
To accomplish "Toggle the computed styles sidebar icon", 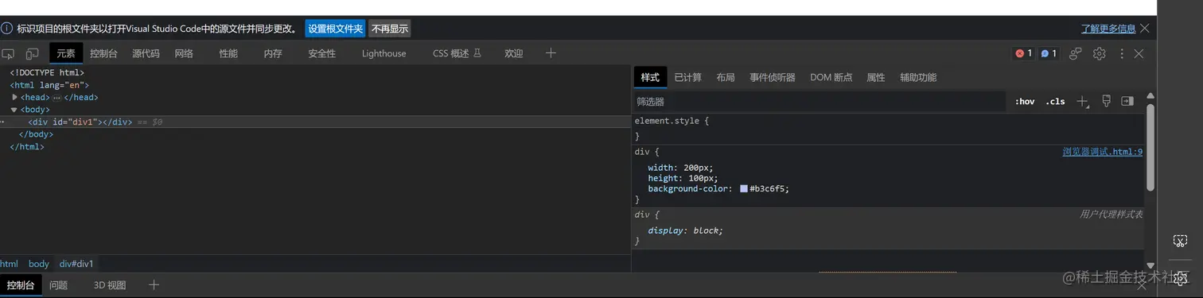I will coord(1127,101).
